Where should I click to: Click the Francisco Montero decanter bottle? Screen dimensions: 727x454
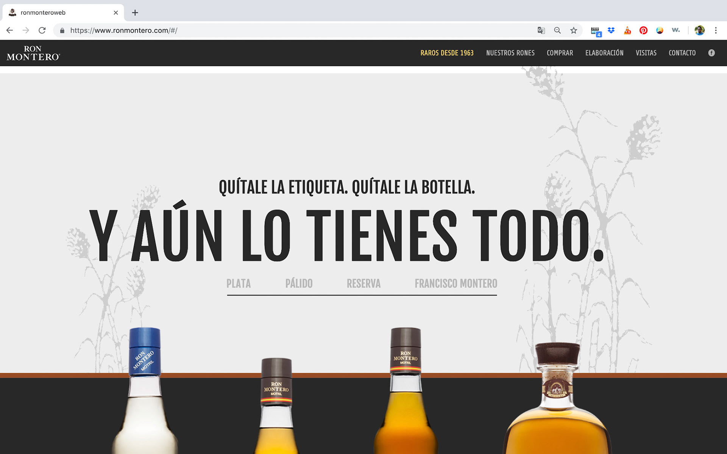tap(557, 398)
